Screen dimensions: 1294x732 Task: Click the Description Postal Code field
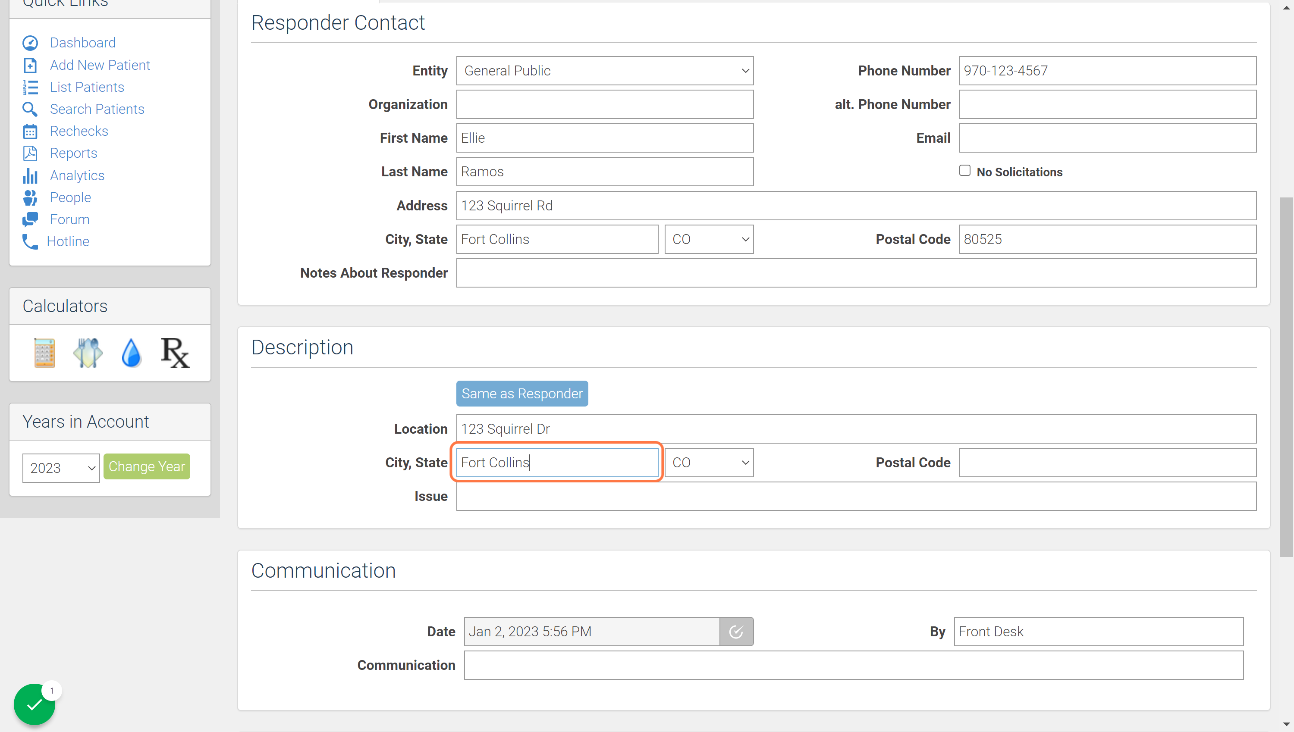(1107, 463)
